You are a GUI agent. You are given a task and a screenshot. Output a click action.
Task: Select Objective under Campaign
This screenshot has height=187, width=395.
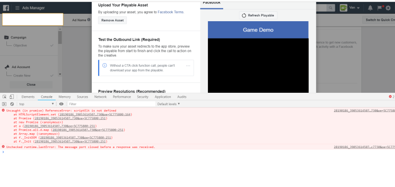pyautogui.click(x=20, y=45)
